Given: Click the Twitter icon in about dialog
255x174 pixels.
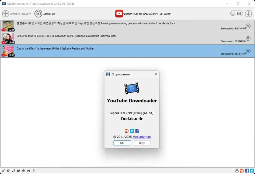Looking at the screenshot, I should [x=132, y=131].
